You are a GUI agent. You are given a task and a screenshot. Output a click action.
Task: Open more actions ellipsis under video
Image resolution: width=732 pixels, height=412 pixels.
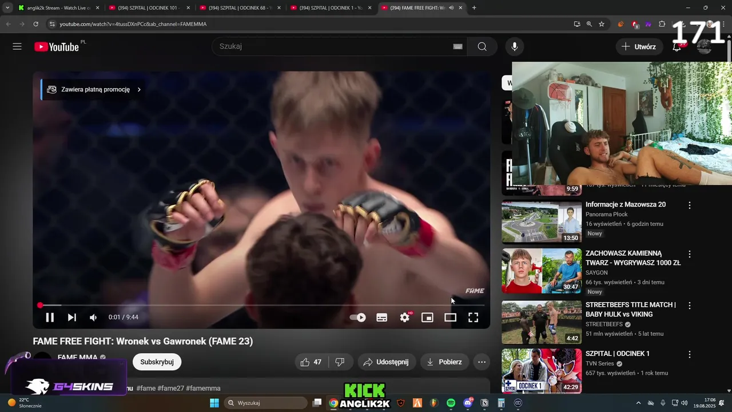tap(482, 362)
